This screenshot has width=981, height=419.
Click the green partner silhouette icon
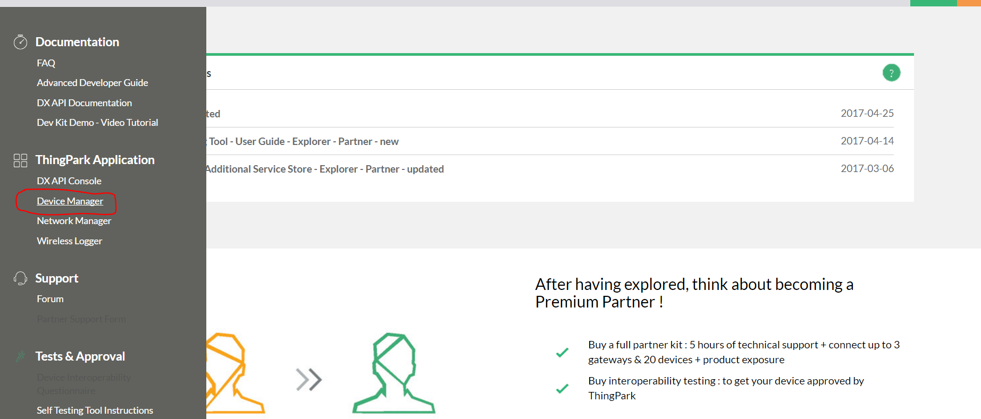(393, 373)
